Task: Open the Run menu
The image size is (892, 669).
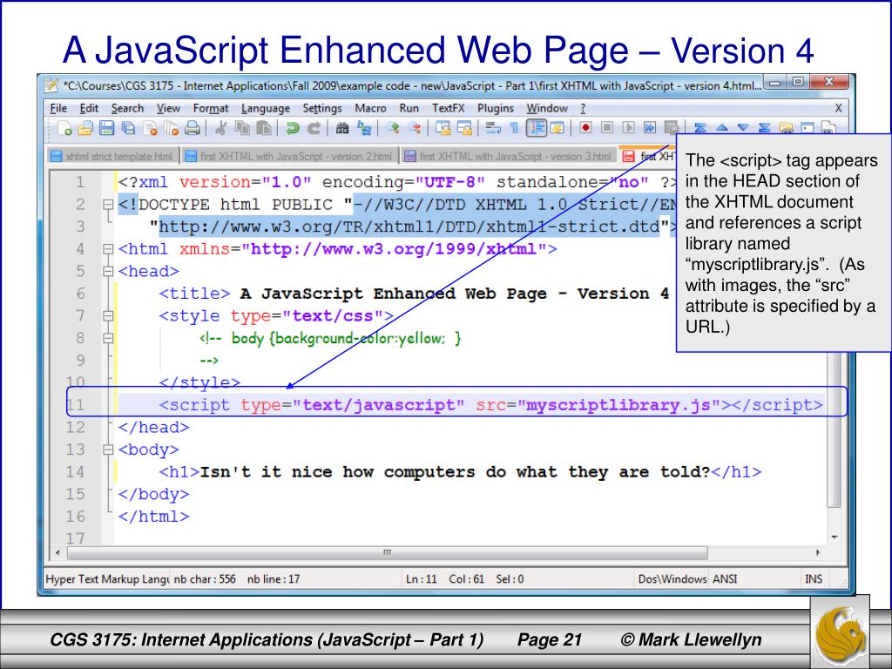Action: (409, 109)
